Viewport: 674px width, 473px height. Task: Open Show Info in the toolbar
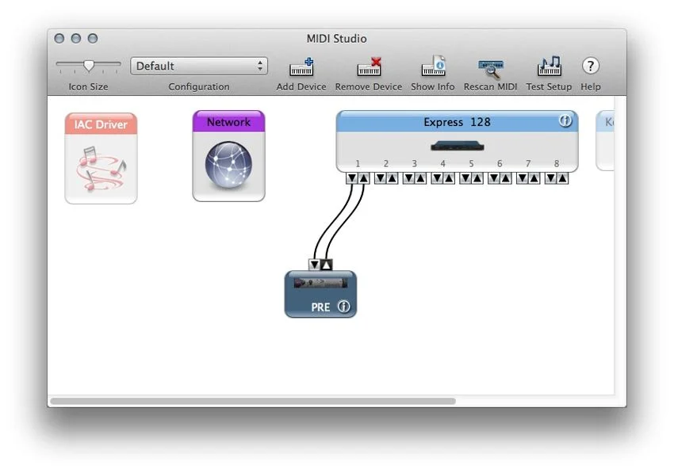pyautogui.click(x=433, y=67)
